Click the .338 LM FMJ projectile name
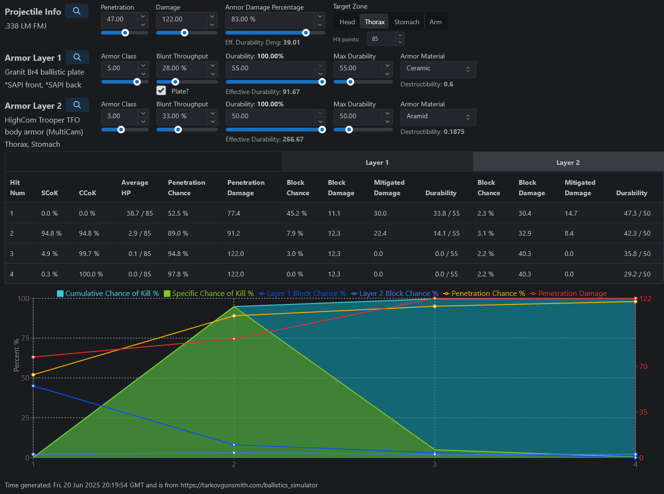664x494 pixels. pyautogui.click(x=26, y=26)
